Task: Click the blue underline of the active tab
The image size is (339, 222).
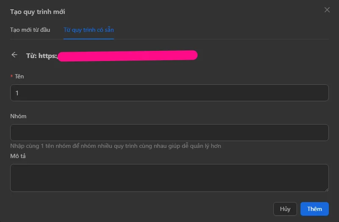Action: (89, 39)
